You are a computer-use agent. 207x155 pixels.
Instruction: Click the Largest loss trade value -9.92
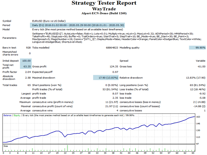point(202,94)
